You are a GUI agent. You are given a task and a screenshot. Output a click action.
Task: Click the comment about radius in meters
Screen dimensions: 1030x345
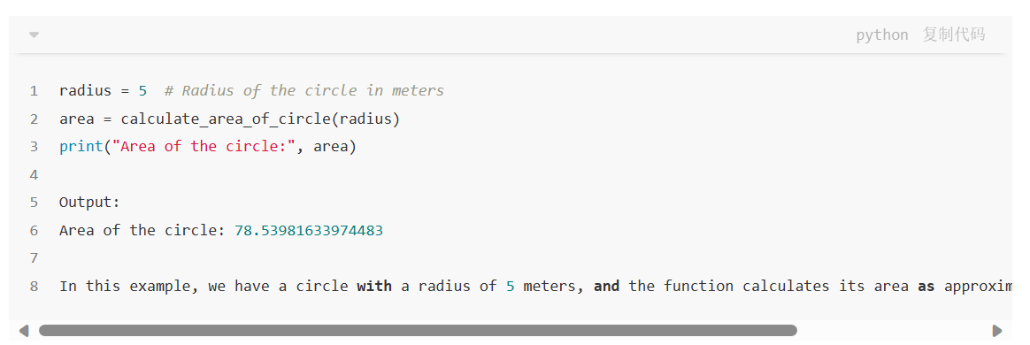tap(304, 91)
